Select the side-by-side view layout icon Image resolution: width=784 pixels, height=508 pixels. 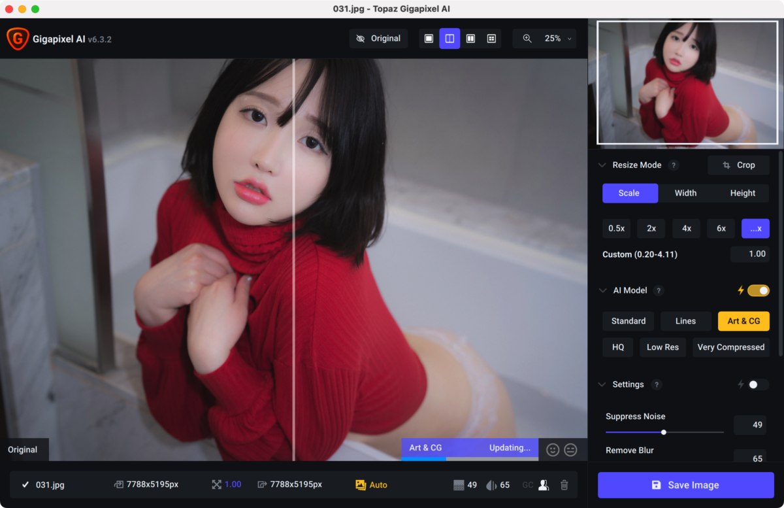tap(470, 39)
